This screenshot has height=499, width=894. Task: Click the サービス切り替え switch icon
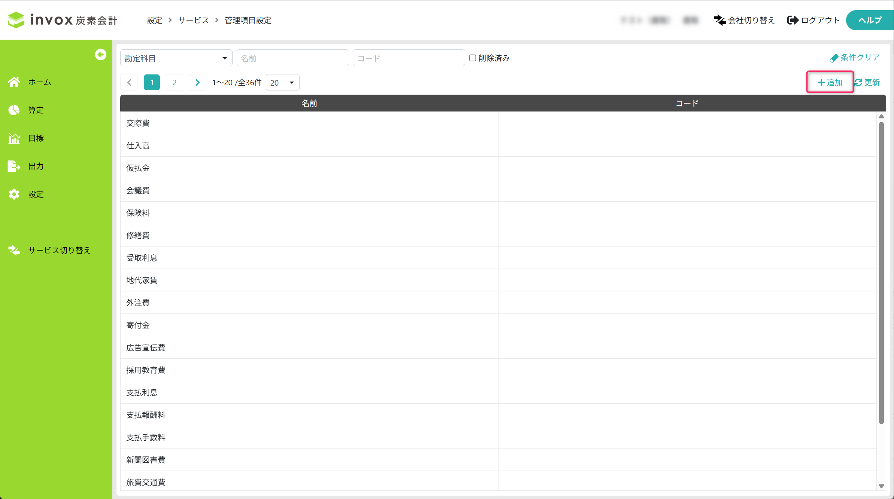click(14, 250)
